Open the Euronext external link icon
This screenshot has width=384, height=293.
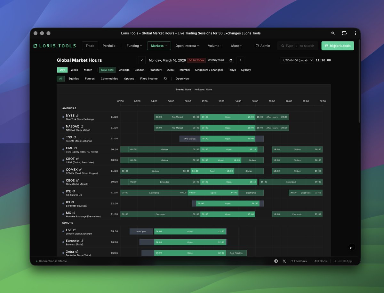(82, 241)
